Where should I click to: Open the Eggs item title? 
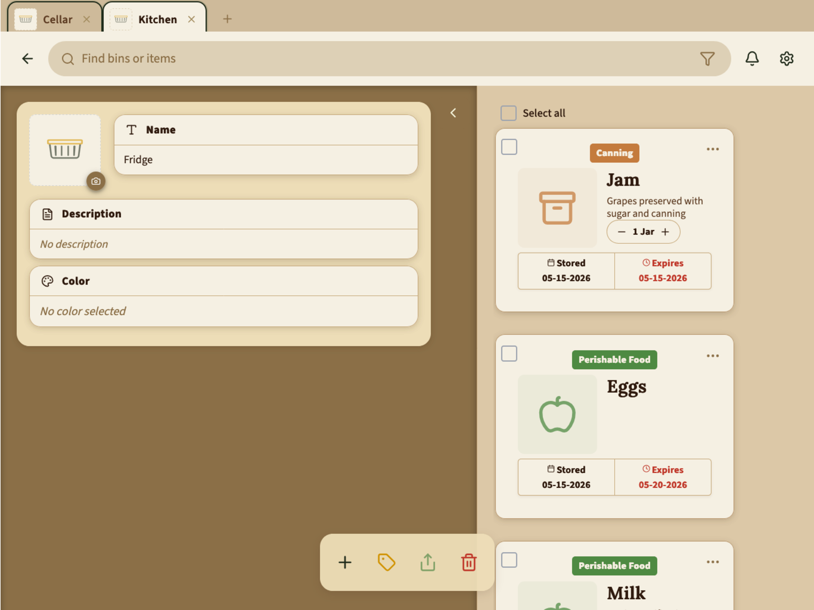click(626, 387)
